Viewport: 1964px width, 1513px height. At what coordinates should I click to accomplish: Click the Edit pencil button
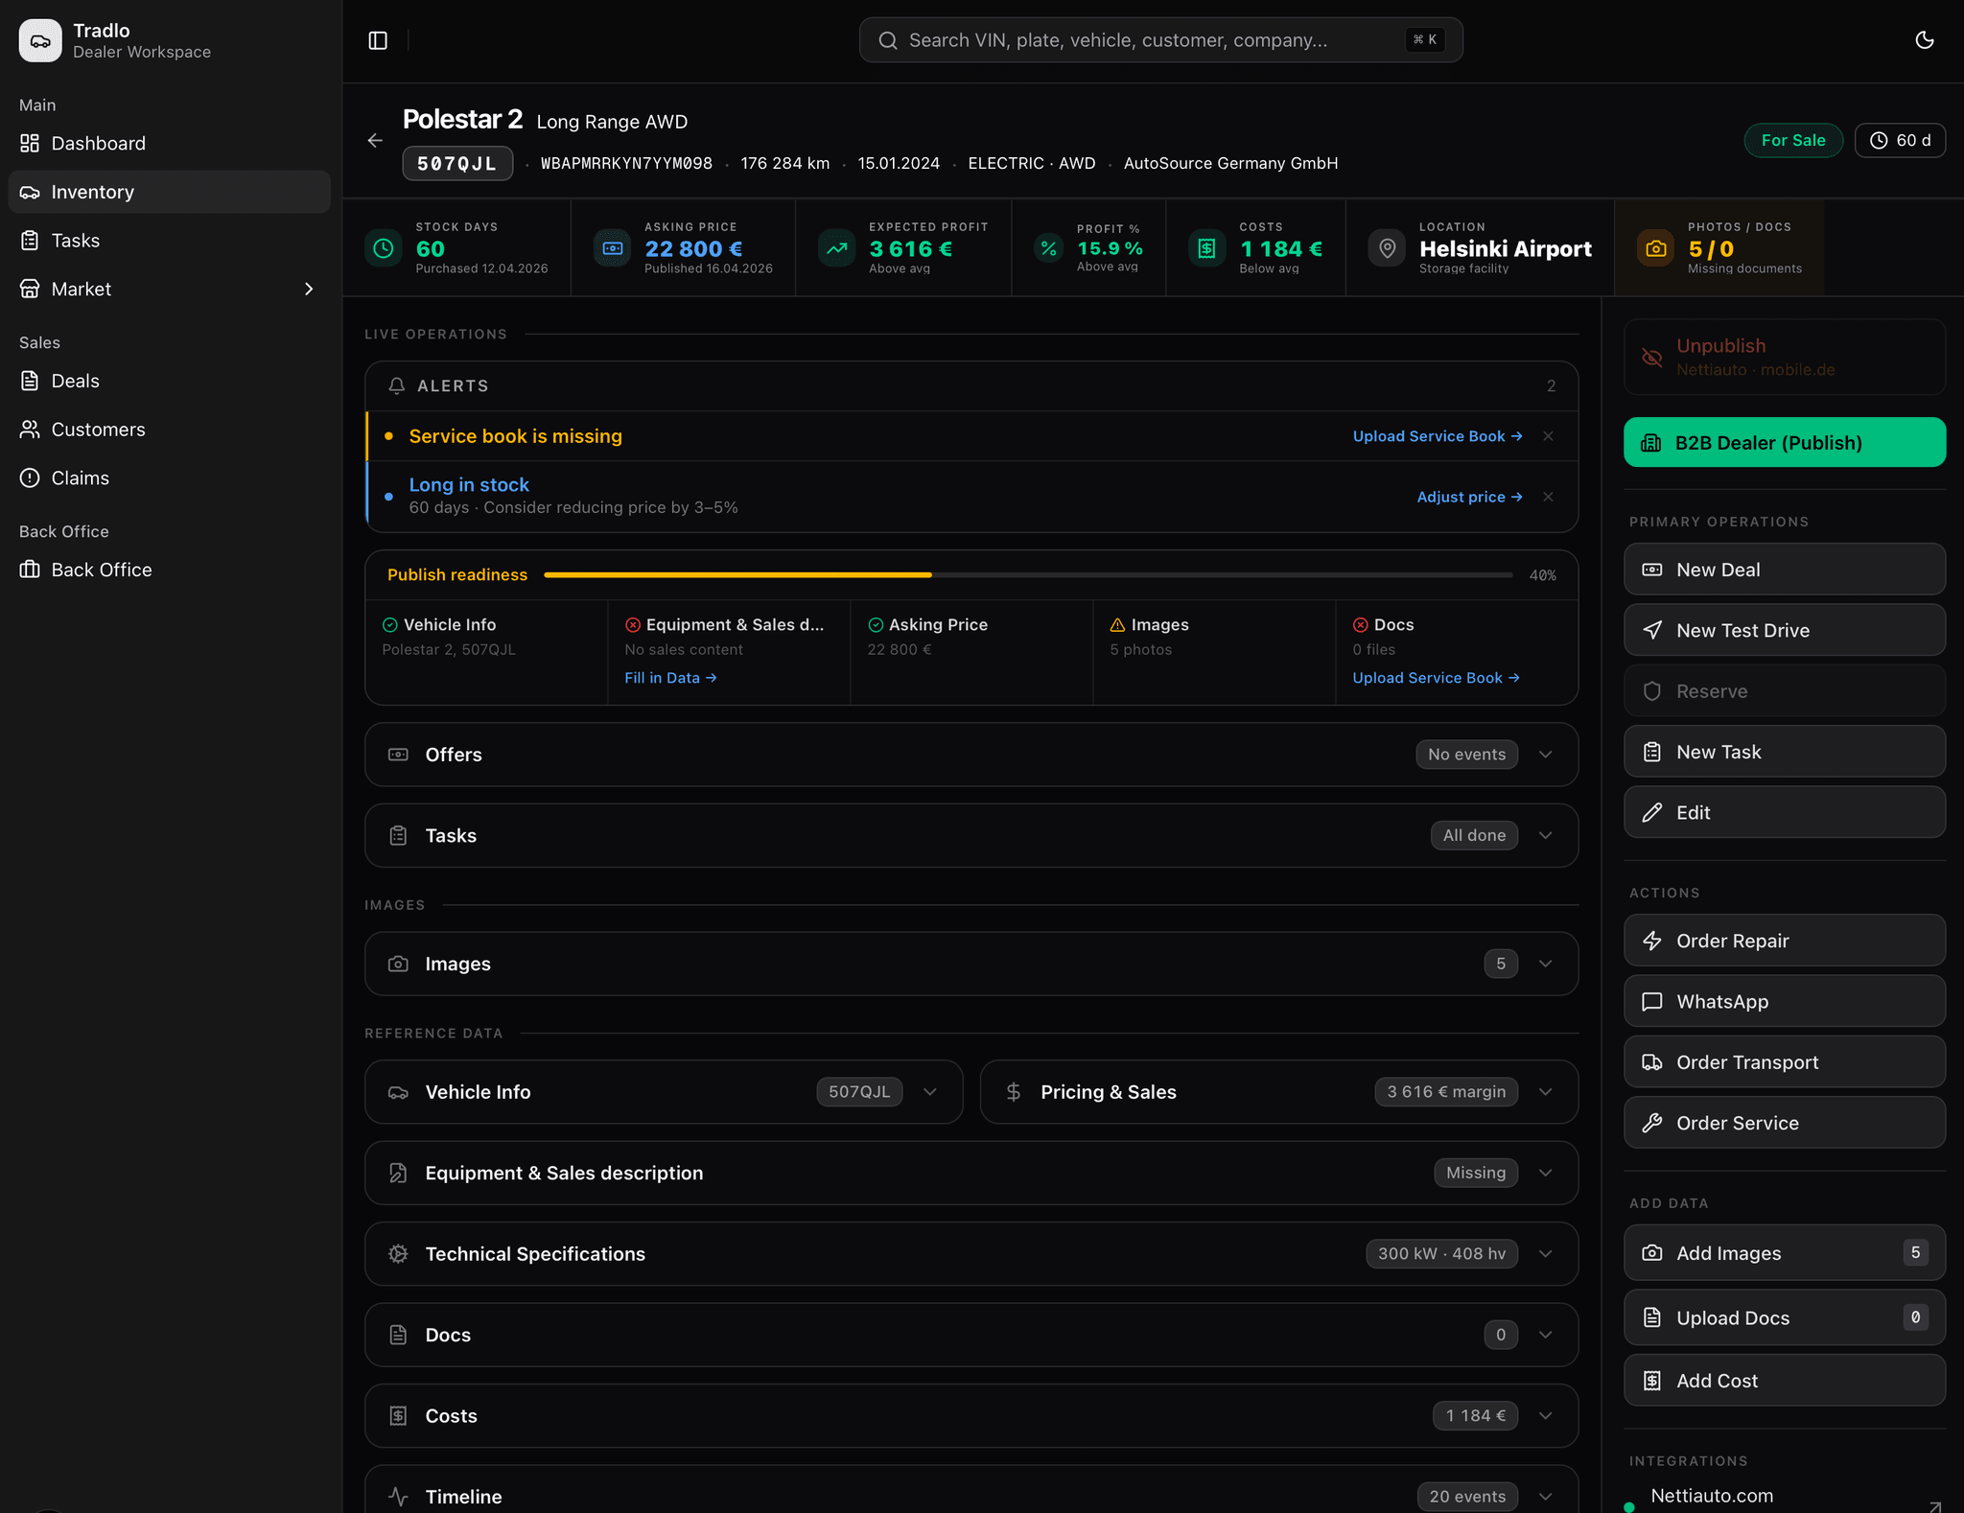1785,812
